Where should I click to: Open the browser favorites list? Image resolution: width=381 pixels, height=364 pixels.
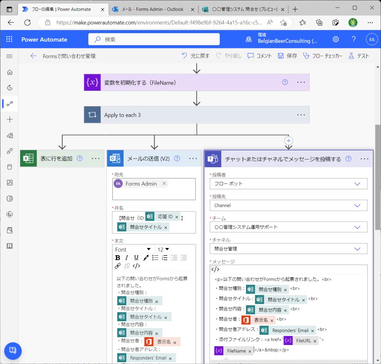302,23
